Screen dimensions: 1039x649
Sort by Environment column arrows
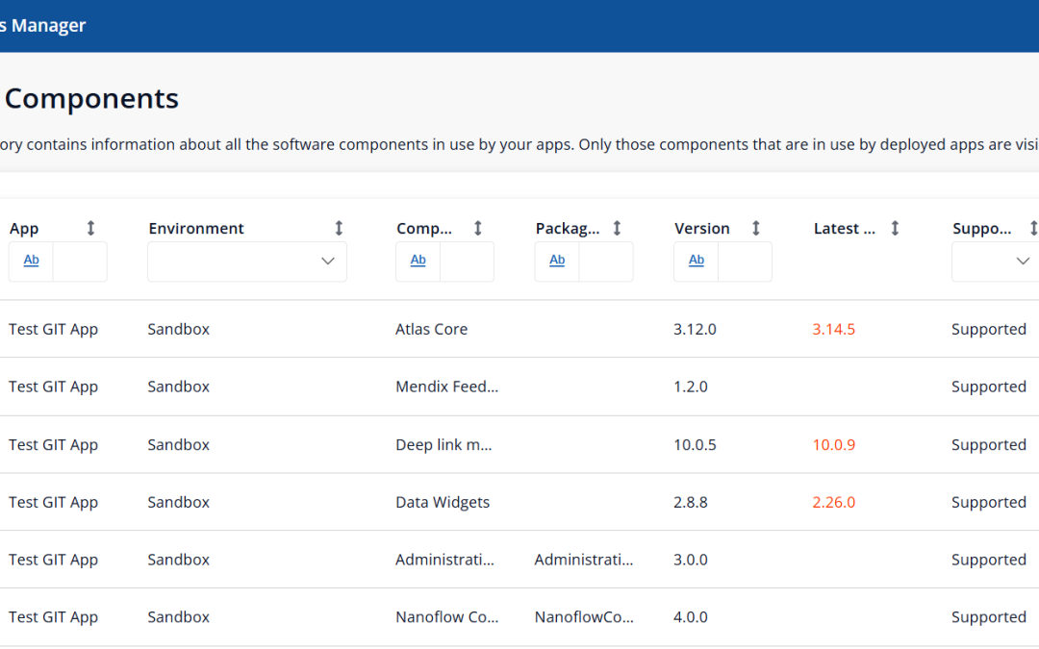pyautogui.click(x=339, y=228)
